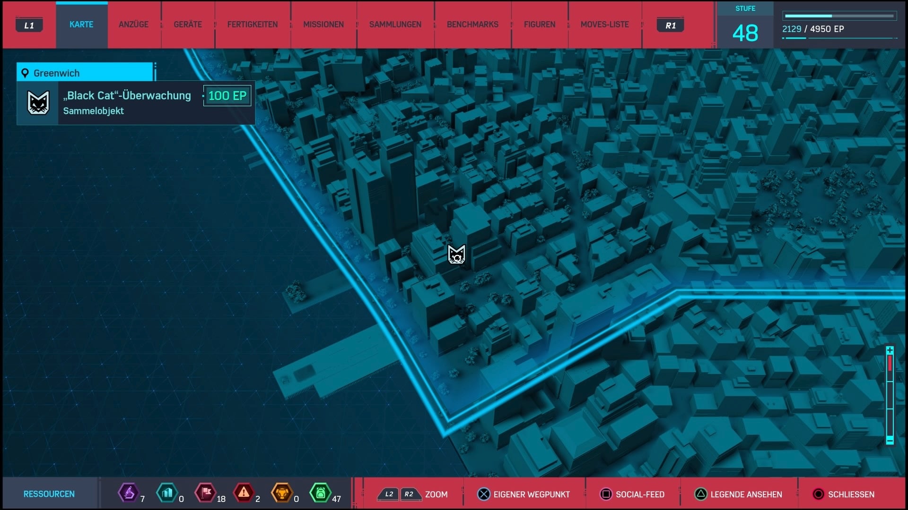This screenshot has width=908, height=510.
Task: Click the ZOOM label
Action: tap(436, 494)
